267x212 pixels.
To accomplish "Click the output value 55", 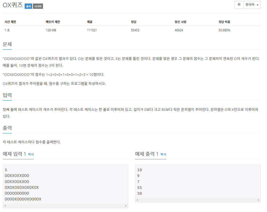I will click(x=140, y=188).
